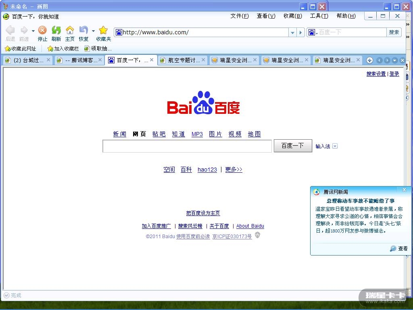Screen dimensions: 413x310
Task: Expand the 输入法 dropdown arrow
Action: (x=335, y=146)
